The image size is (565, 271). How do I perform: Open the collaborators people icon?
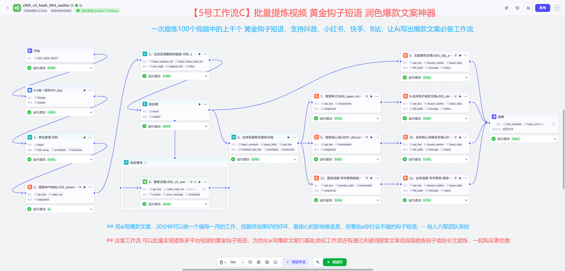[x=528, y=8]
